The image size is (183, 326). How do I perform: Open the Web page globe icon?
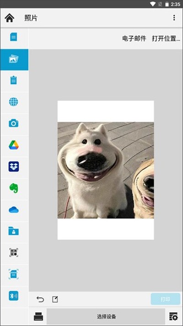14,102
